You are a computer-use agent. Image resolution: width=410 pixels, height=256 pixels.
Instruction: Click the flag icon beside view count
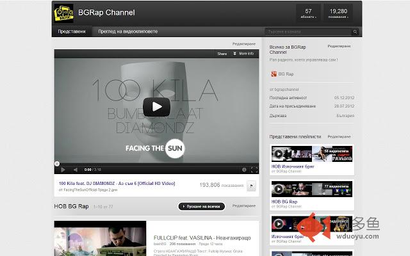tap(251, 186)
